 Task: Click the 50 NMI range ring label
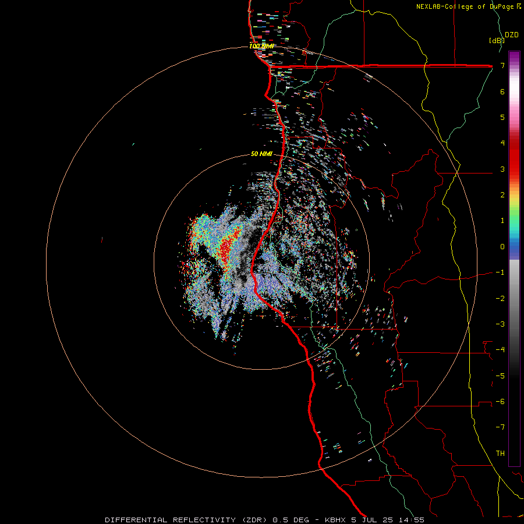point(261,154)
